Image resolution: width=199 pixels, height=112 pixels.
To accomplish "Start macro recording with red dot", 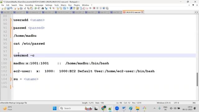I will [x=94, y=8].
